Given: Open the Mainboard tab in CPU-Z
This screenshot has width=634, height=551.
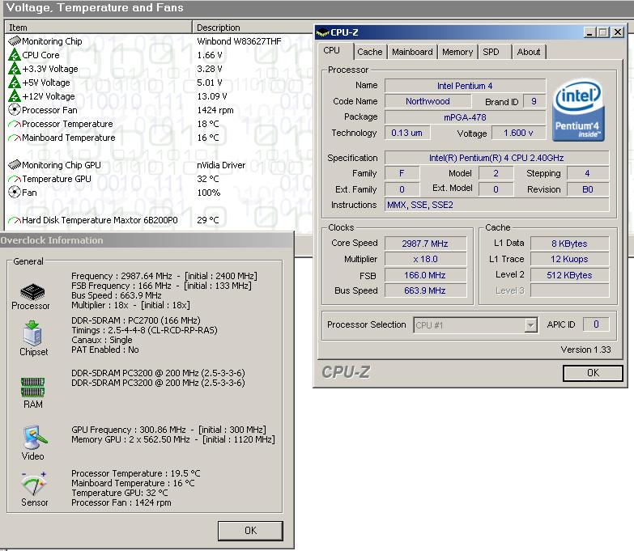Looking at the screenshot, I should 412,52.
